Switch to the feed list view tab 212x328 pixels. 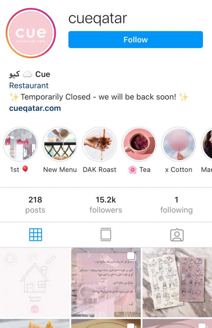click(106, 235)
